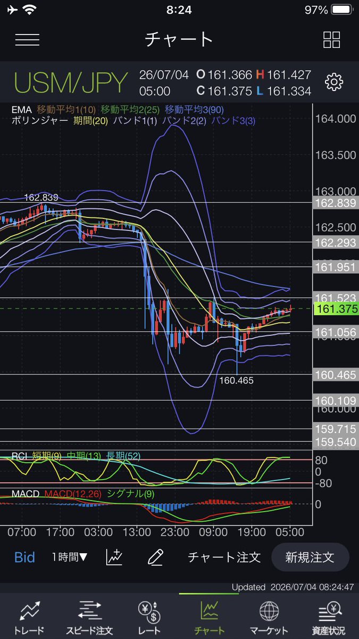This screenshot has height=639, width=359.
Task: Tap the 26/07/04 candle date text
Action: click(164, 75)
